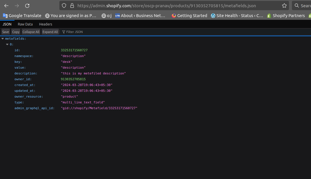This screenshot has height=179, width=311.
Task: Open Site Health WordPress bookmark
Action: coord(237,16)
